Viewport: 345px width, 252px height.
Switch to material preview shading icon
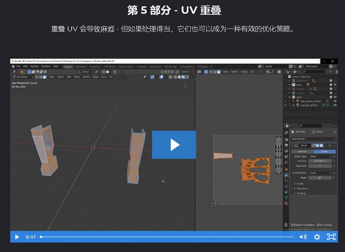(183, 77)
